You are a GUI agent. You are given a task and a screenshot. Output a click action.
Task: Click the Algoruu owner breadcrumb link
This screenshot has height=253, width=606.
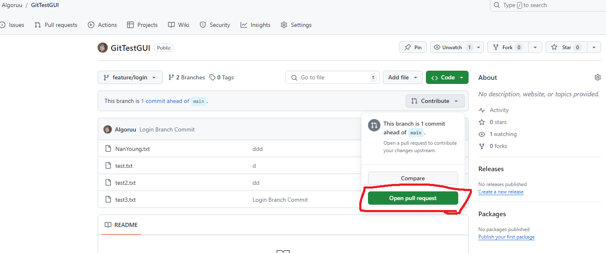[12, 5]
